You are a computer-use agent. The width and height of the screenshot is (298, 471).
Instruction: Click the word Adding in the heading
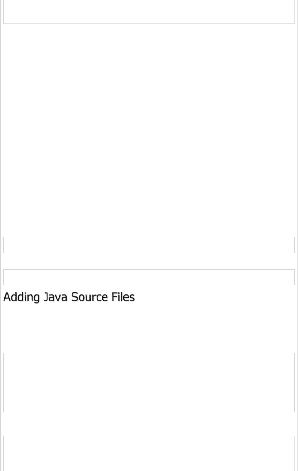click(21, 297)
